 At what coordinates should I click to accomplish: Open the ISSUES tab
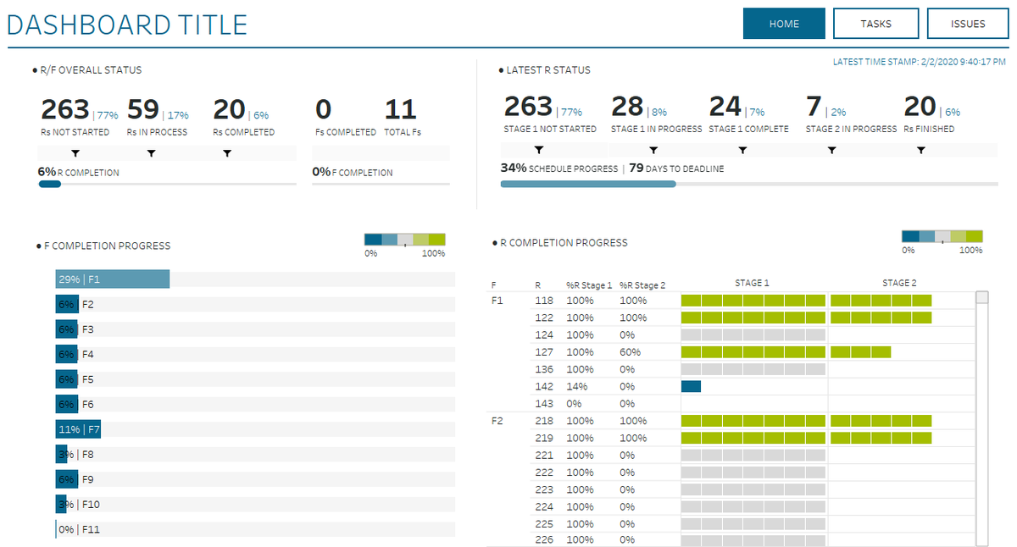tap(968, 24)
